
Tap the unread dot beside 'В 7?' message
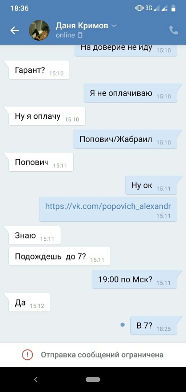[122, 325]
